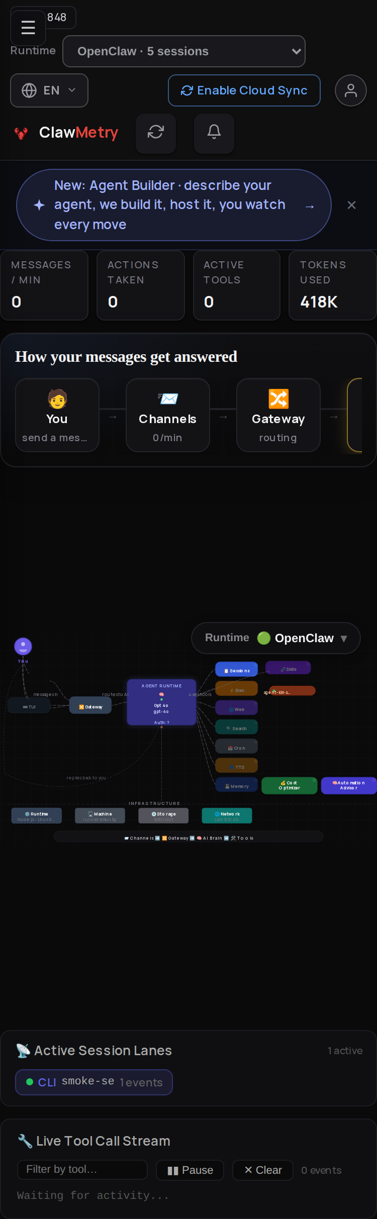The image size is (377, 1219).
Task: Pause the live tool call stream
Action: point(190,1170)
